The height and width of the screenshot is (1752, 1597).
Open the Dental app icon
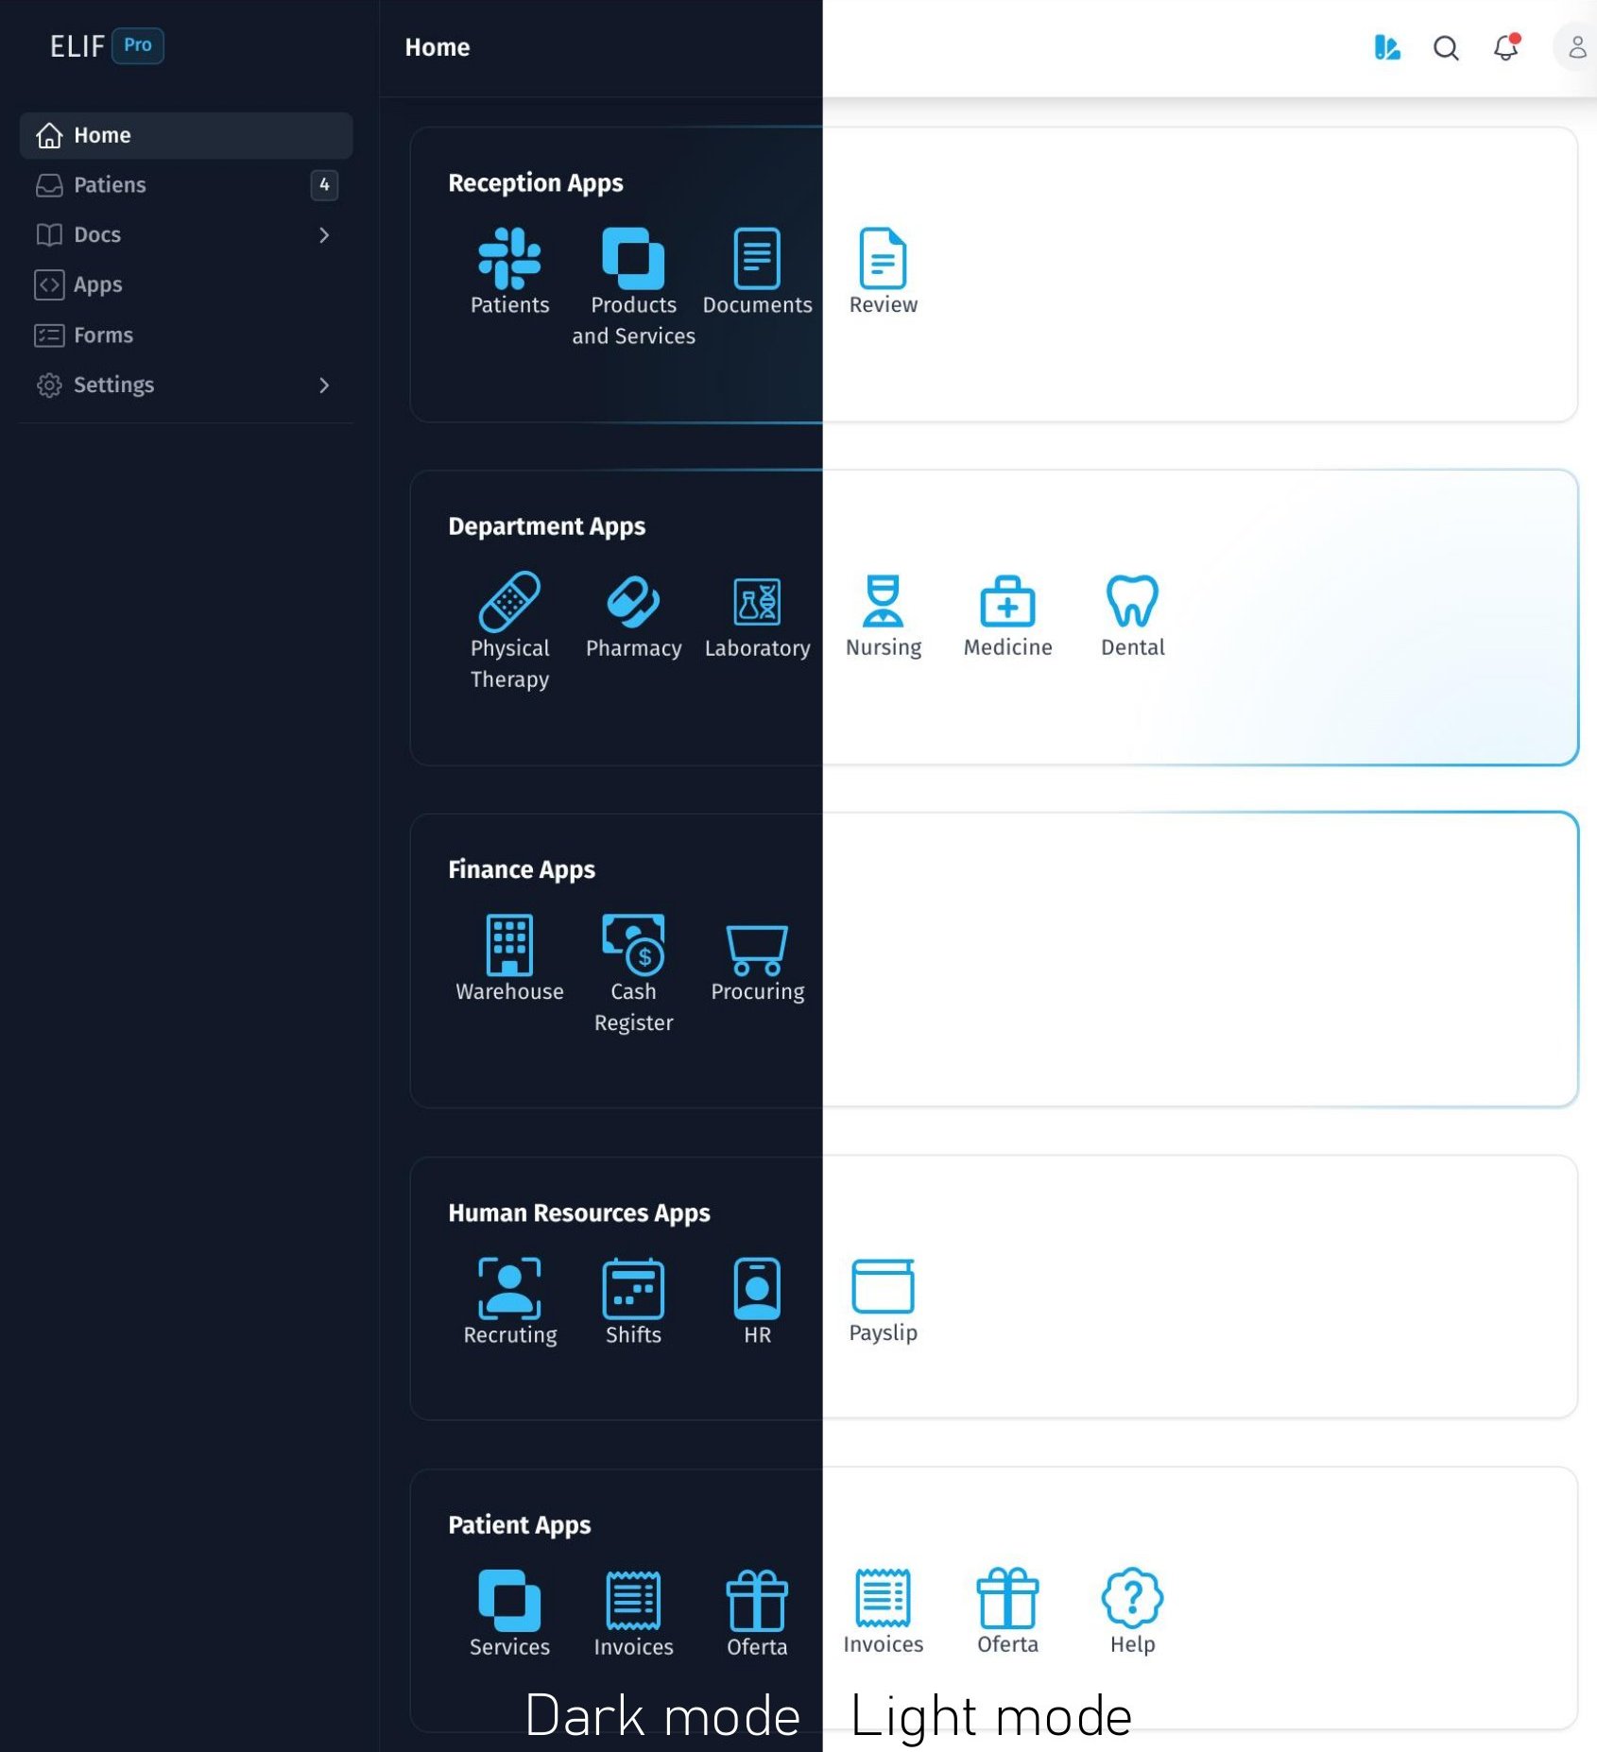(x=1132, y=602)
